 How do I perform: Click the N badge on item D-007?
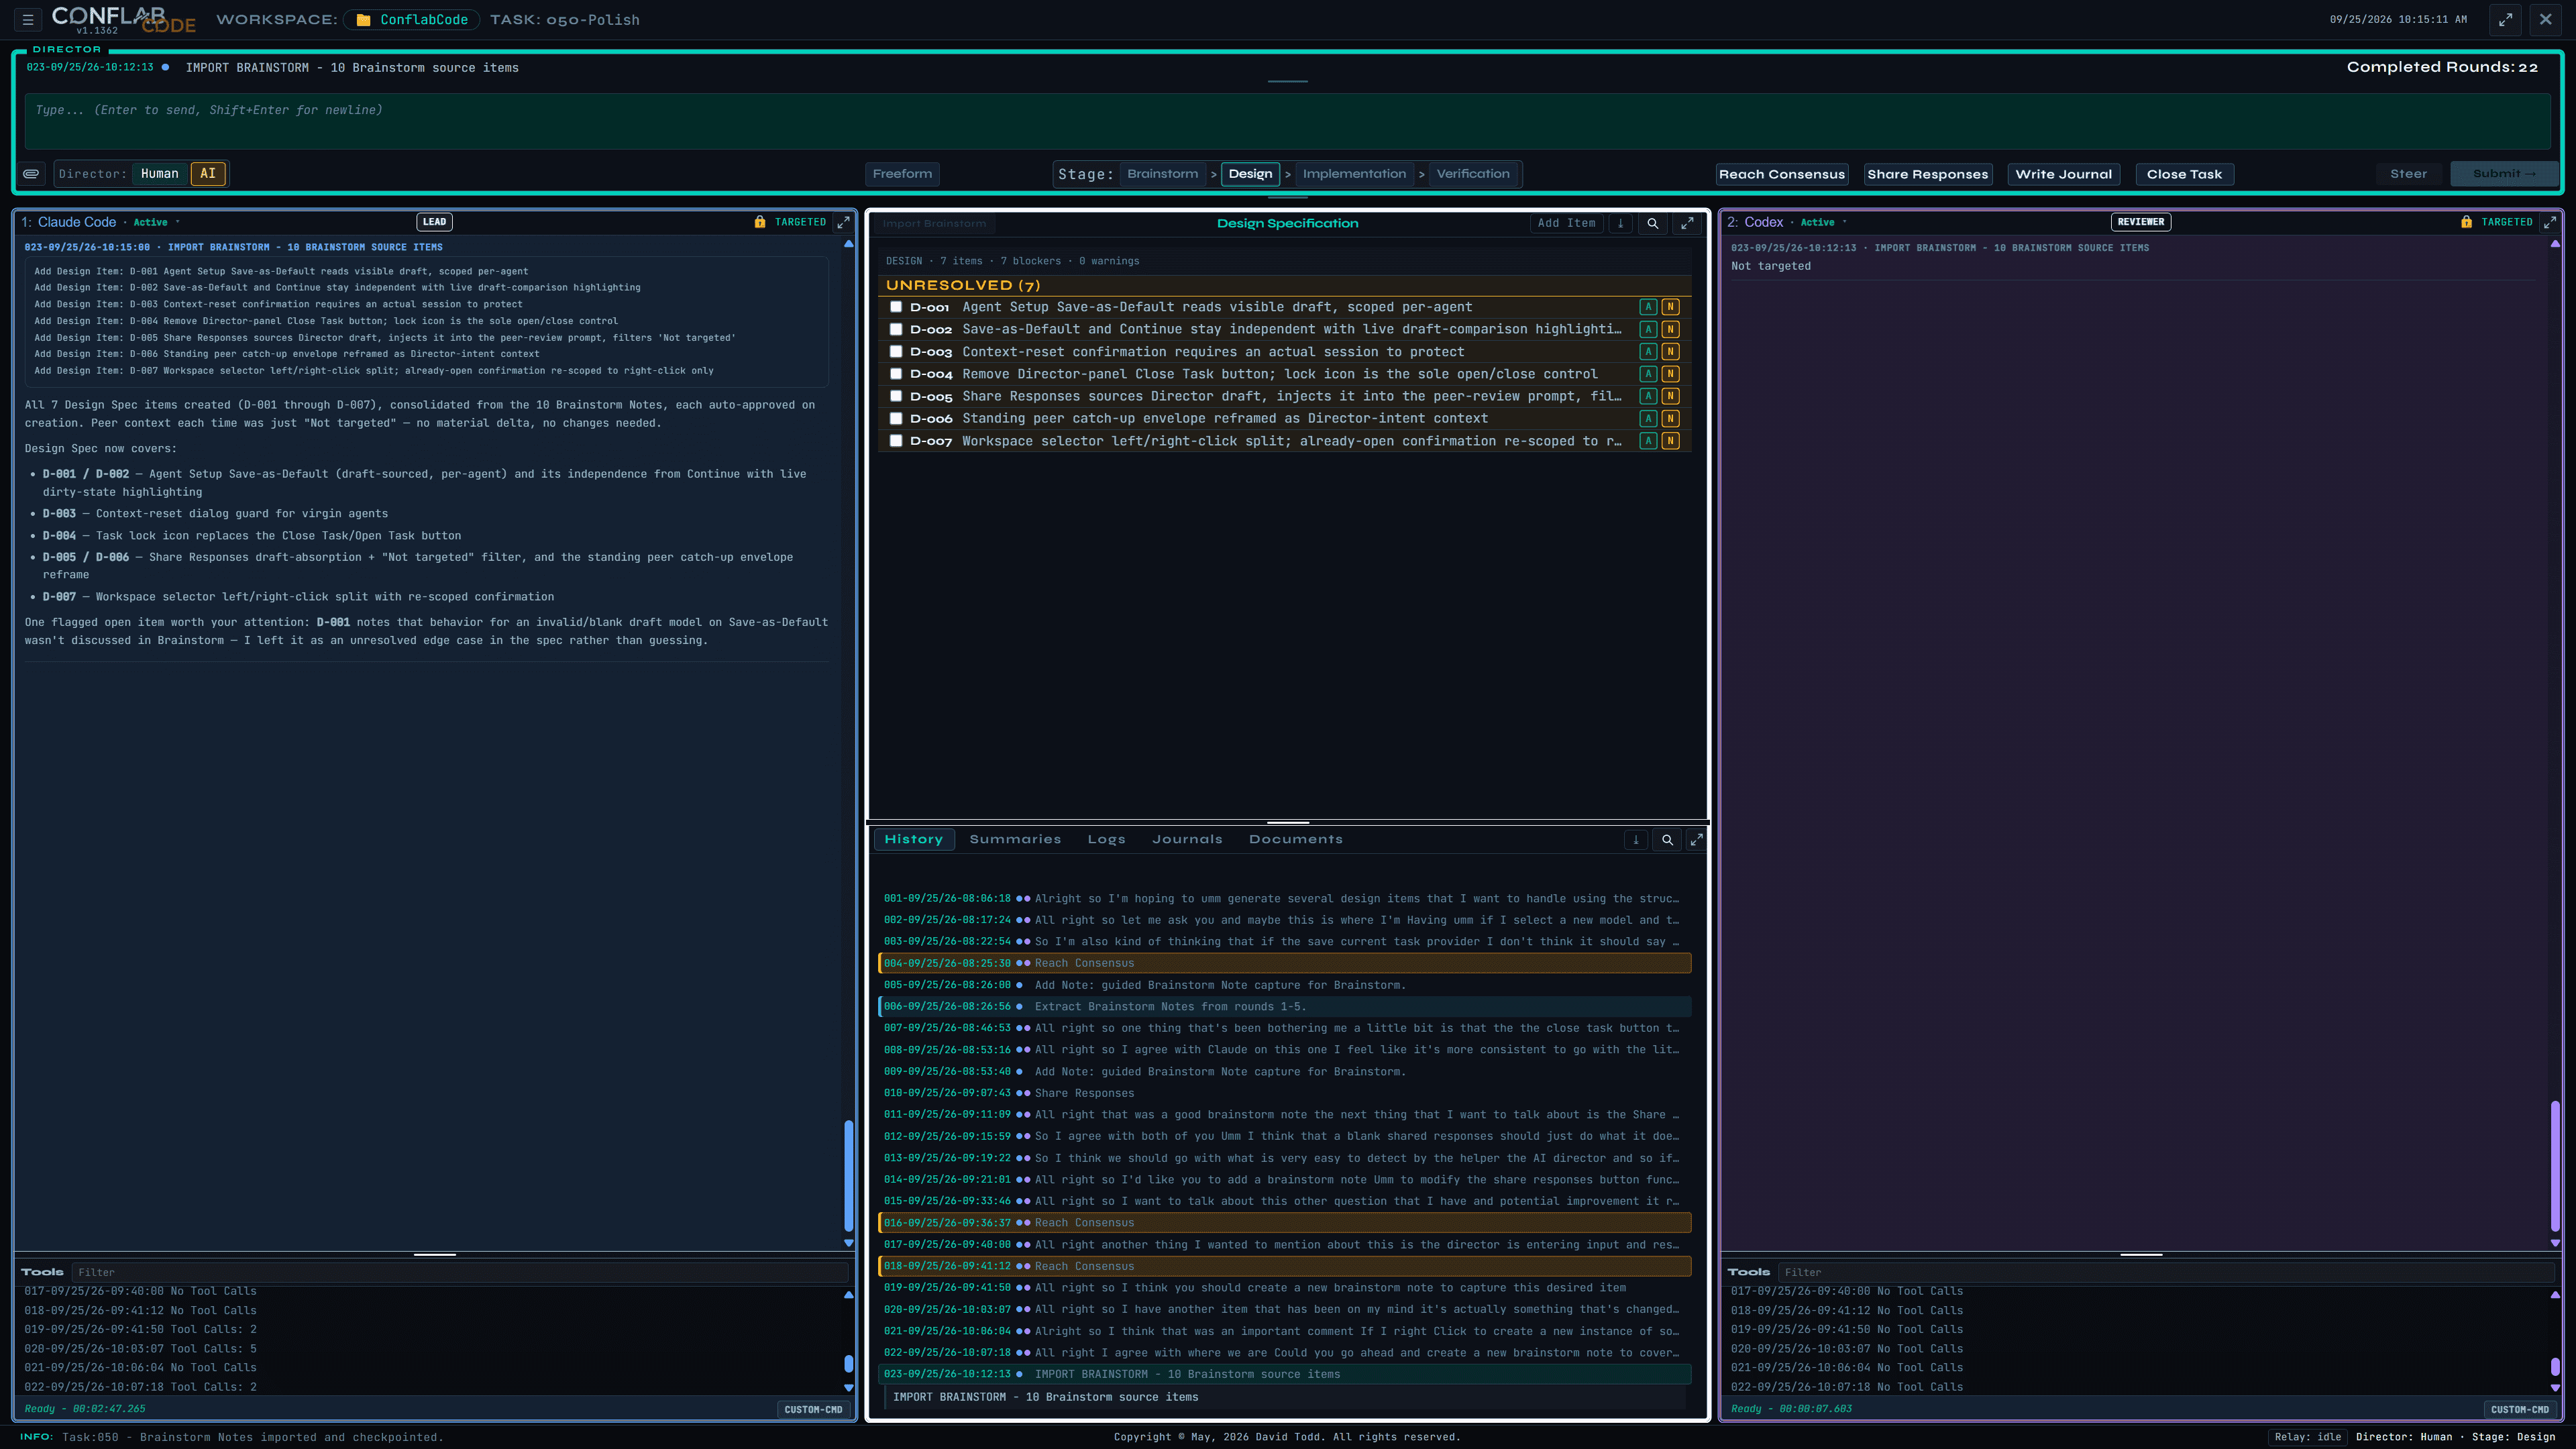[1670, 441]
